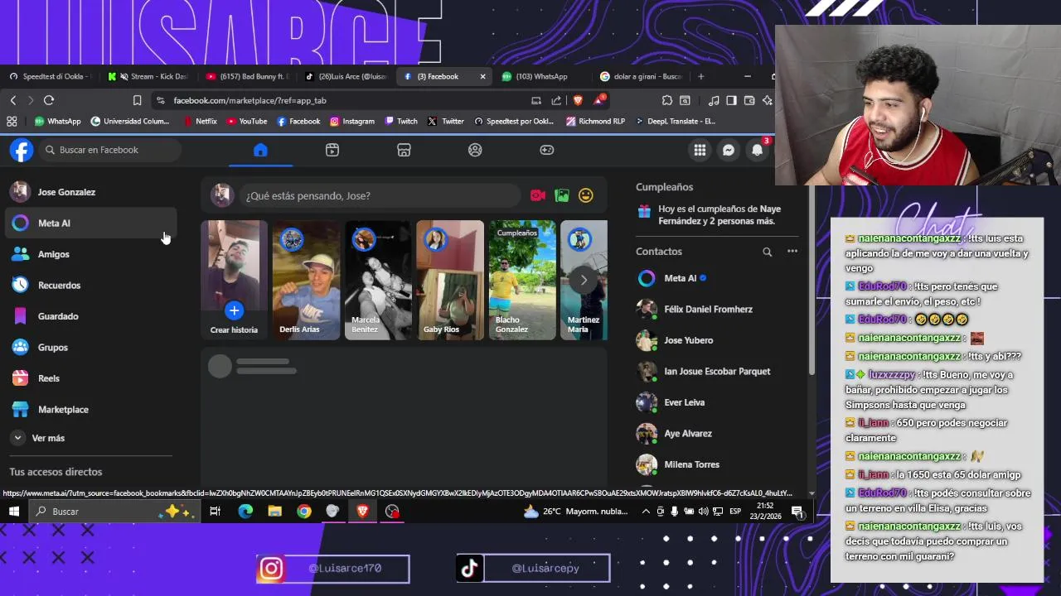Switch to the Bad Bunny YouTube tab
This screenshot has width=1061, height=596.
point(246,76)
